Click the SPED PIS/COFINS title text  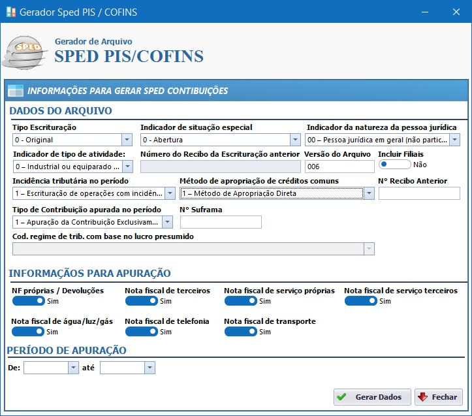(x=129, y=56)
